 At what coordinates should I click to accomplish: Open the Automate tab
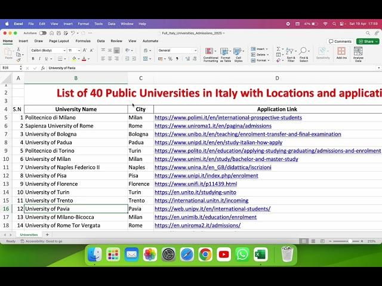tap(150, 41)
